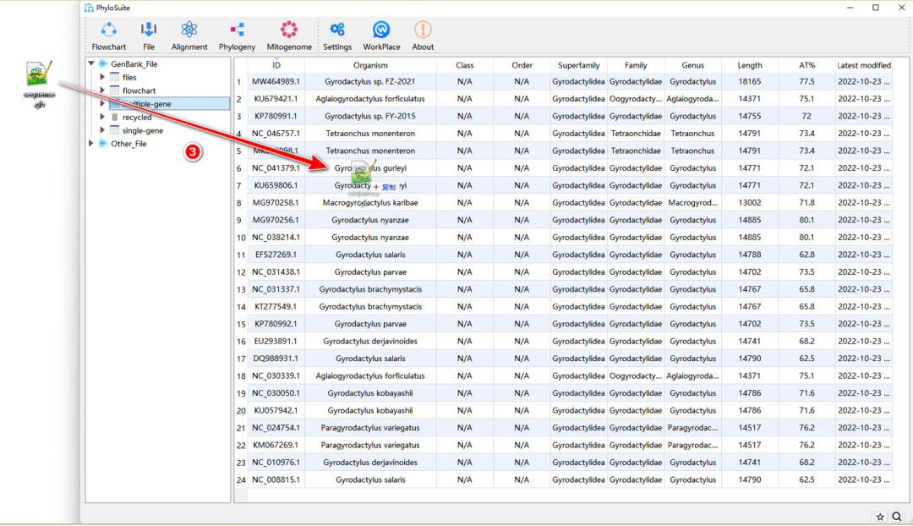This screenshot has width=913, height=526.
Task: Click length value 18165
Action: pos(750,81)
